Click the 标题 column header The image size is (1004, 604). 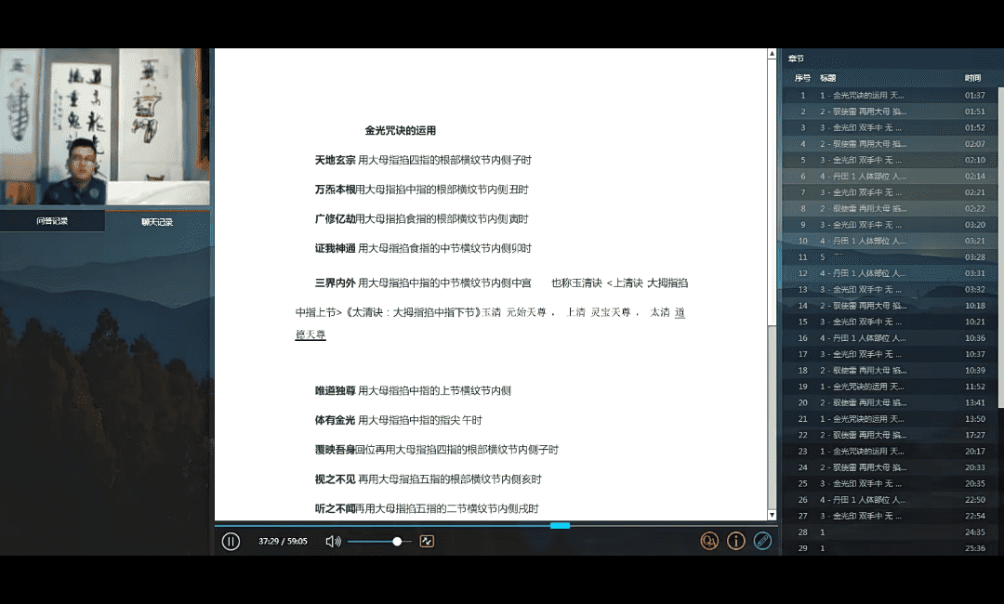point(827,78)
